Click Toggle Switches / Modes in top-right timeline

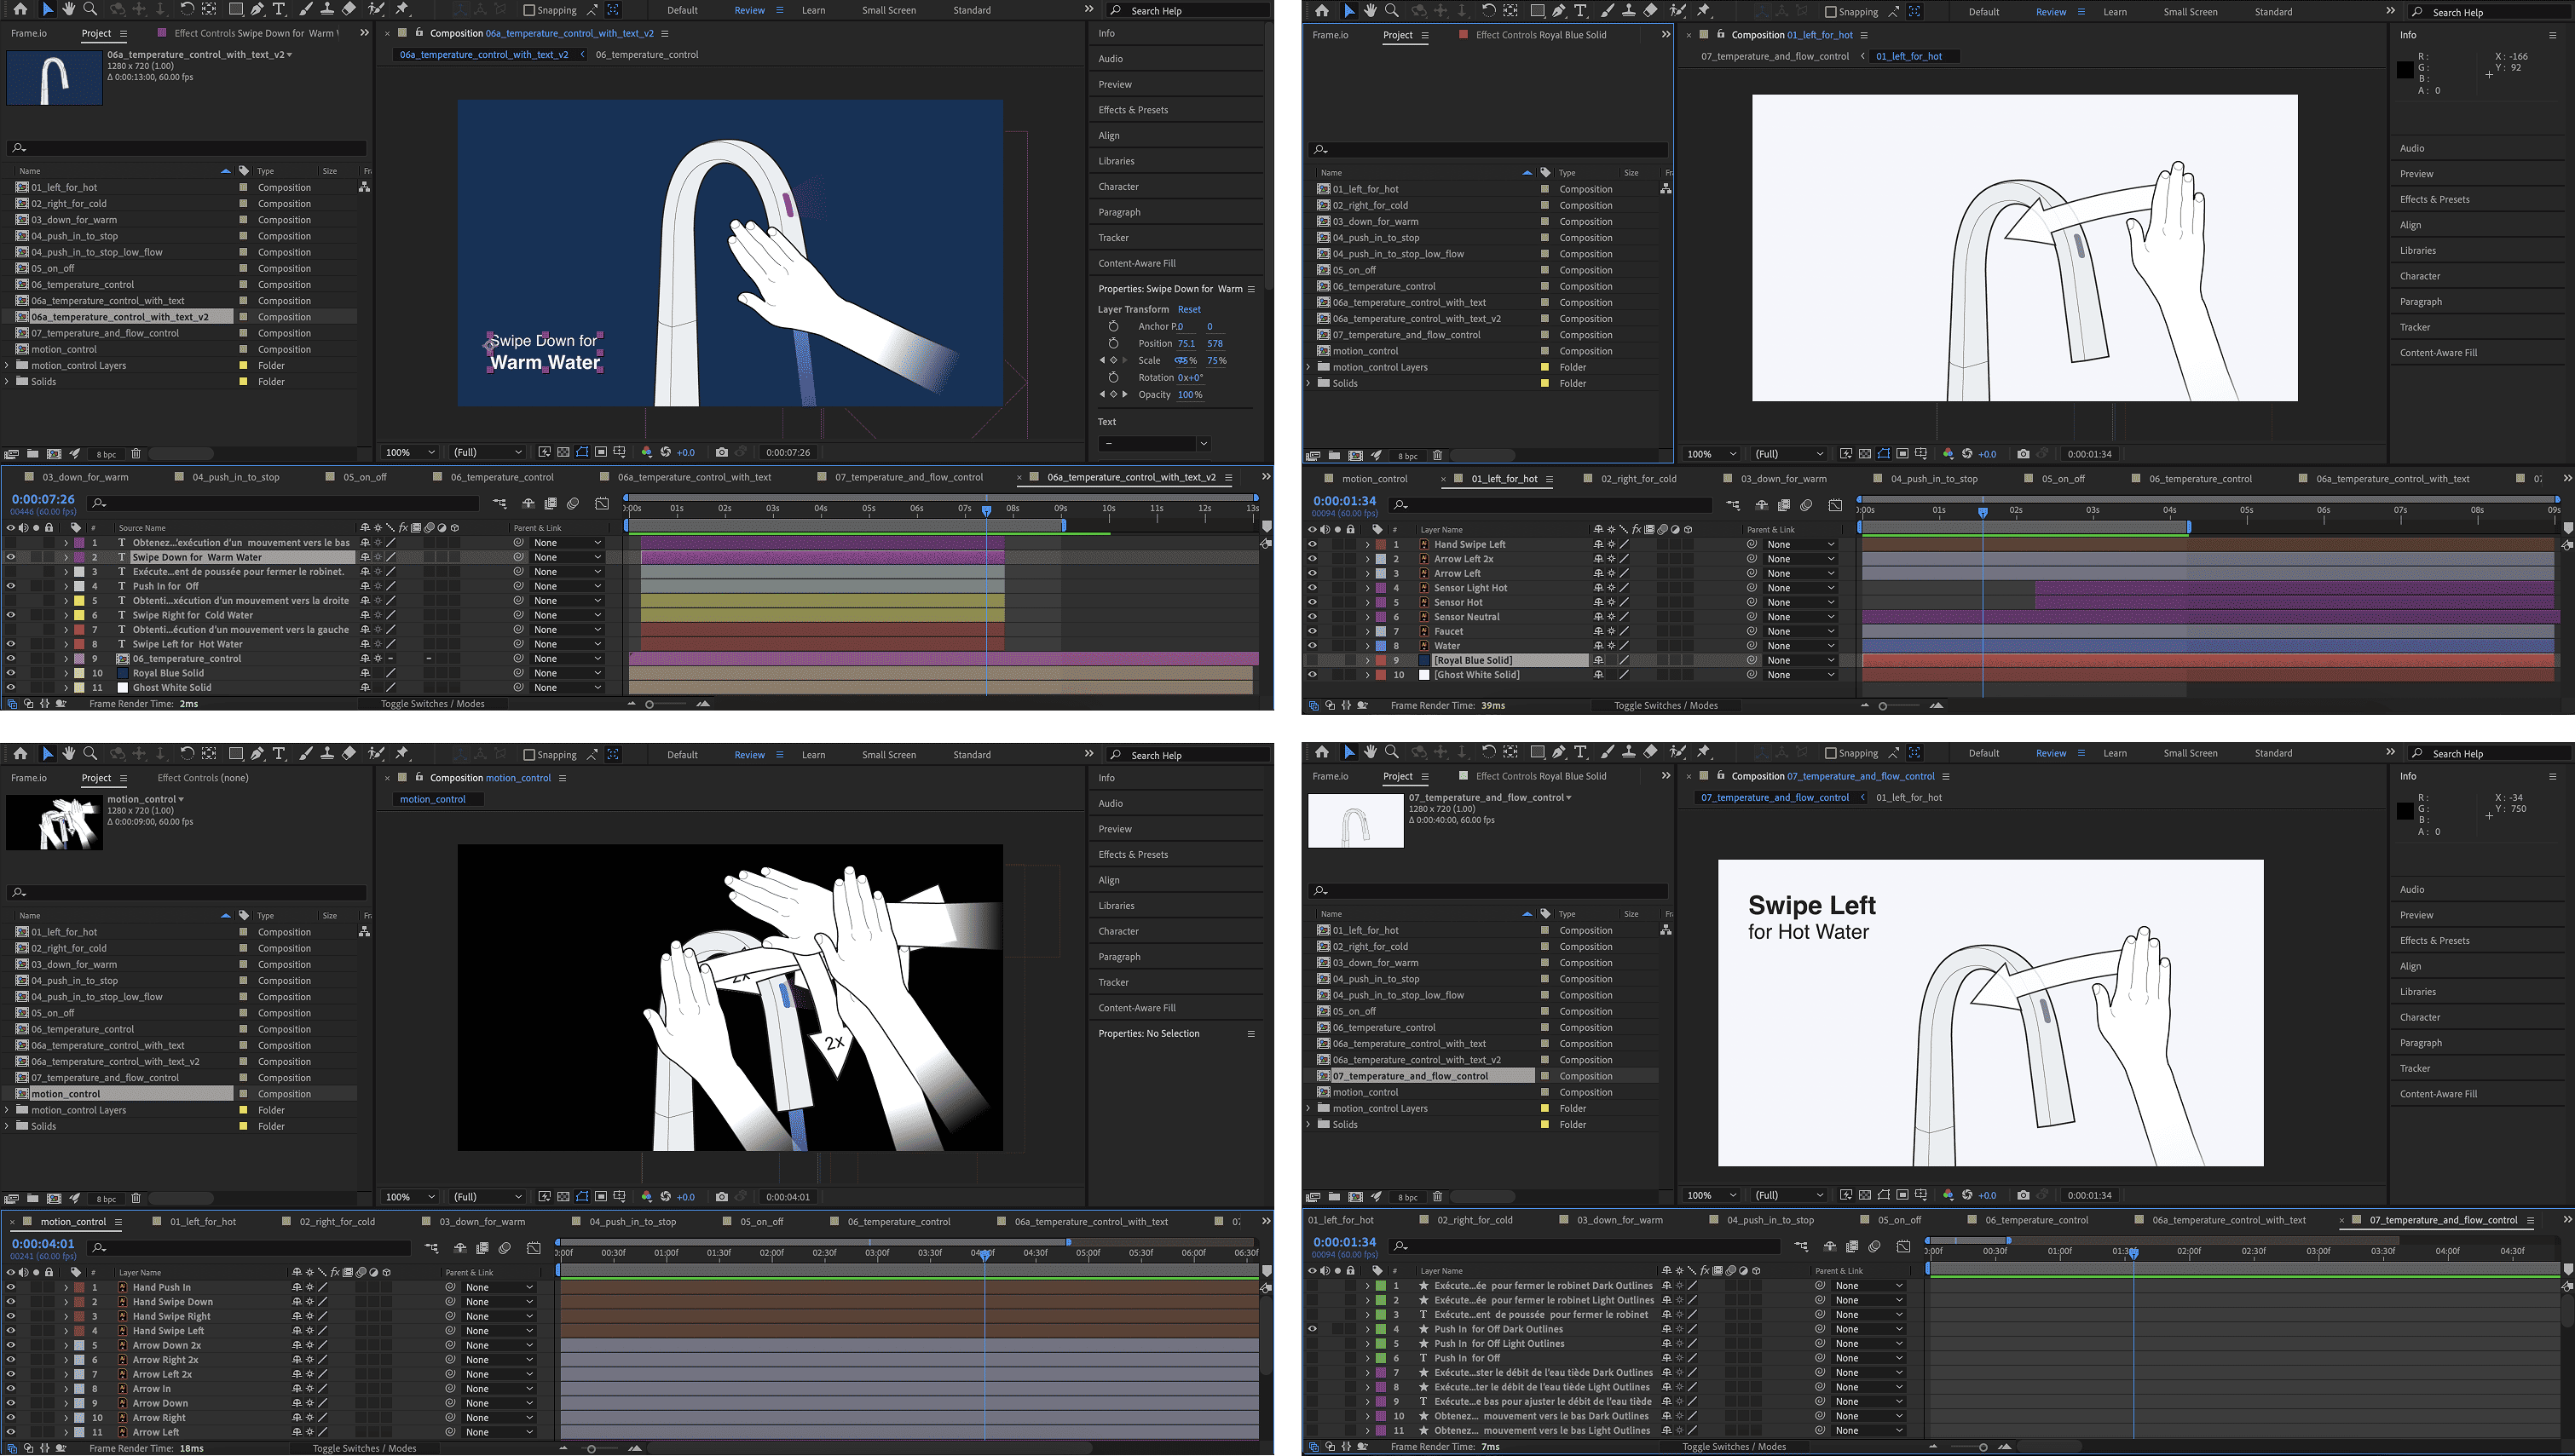coord(1666,705)
